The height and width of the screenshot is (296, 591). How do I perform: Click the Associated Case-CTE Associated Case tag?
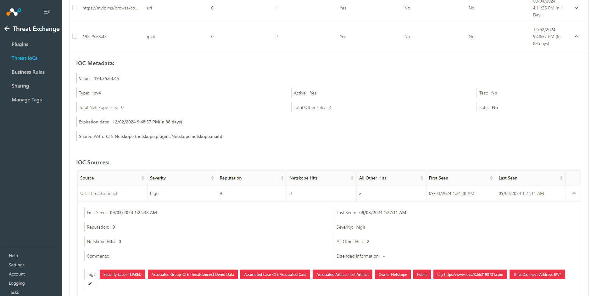click(x=275, y=274)
